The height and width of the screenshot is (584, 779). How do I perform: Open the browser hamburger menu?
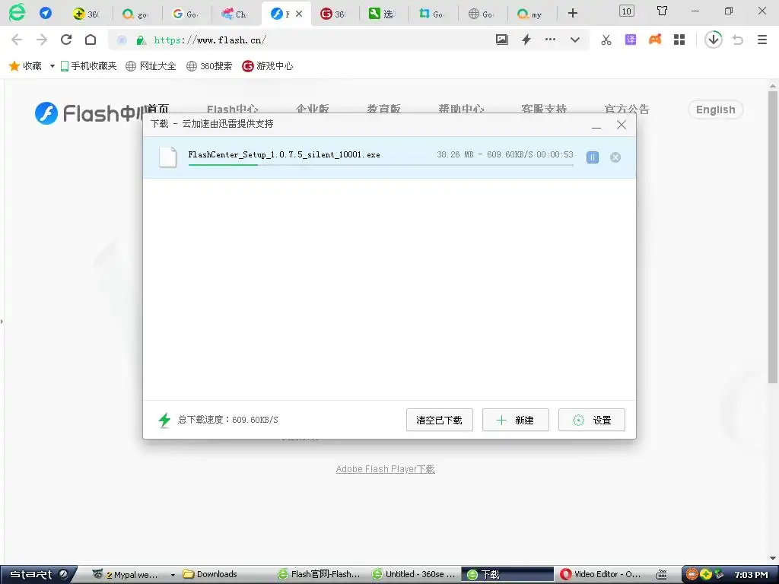pos(762,40)
